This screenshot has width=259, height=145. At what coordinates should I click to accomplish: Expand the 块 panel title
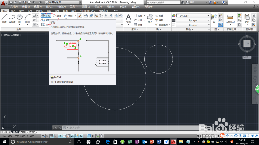click(x=159, y=29)
